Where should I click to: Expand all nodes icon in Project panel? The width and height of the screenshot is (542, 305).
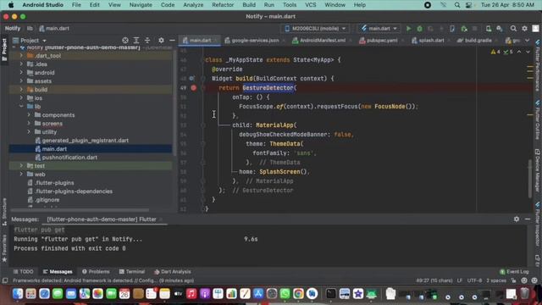[x=136, y=41]
